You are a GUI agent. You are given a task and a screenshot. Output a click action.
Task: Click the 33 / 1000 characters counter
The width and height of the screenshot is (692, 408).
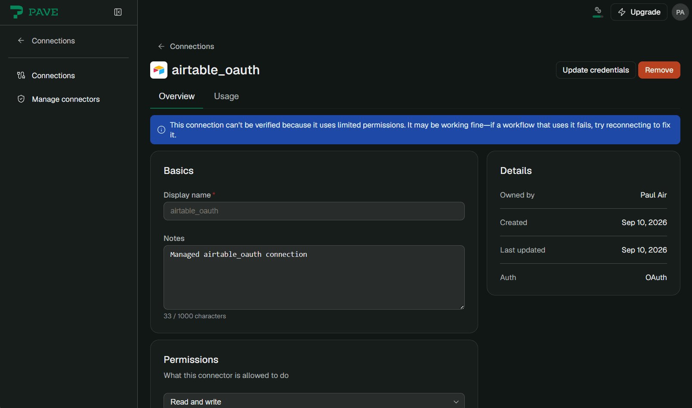pyautogui.click(x=195, y=316)
